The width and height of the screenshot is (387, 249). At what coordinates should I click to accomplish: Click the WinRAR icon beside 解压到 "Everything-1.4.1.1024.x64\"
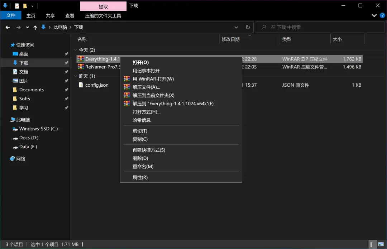pos(126,104)
